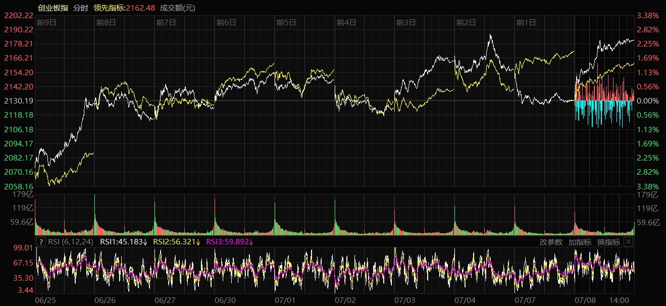Click 改参数 to modify RSI parameters
666x306 pixels.
pyautogui.click(x=551, y=242)
